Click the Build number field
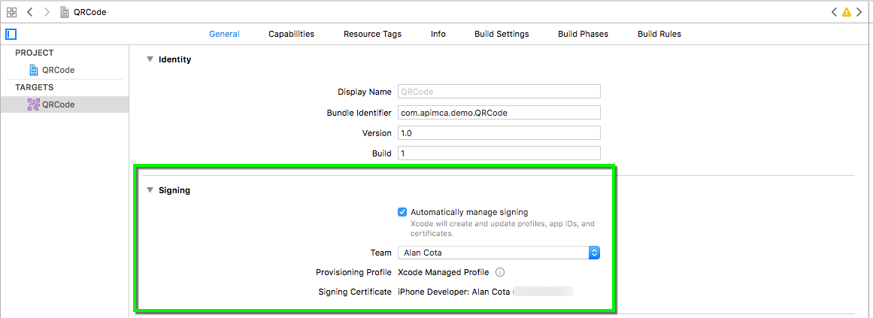 [499, 153]
